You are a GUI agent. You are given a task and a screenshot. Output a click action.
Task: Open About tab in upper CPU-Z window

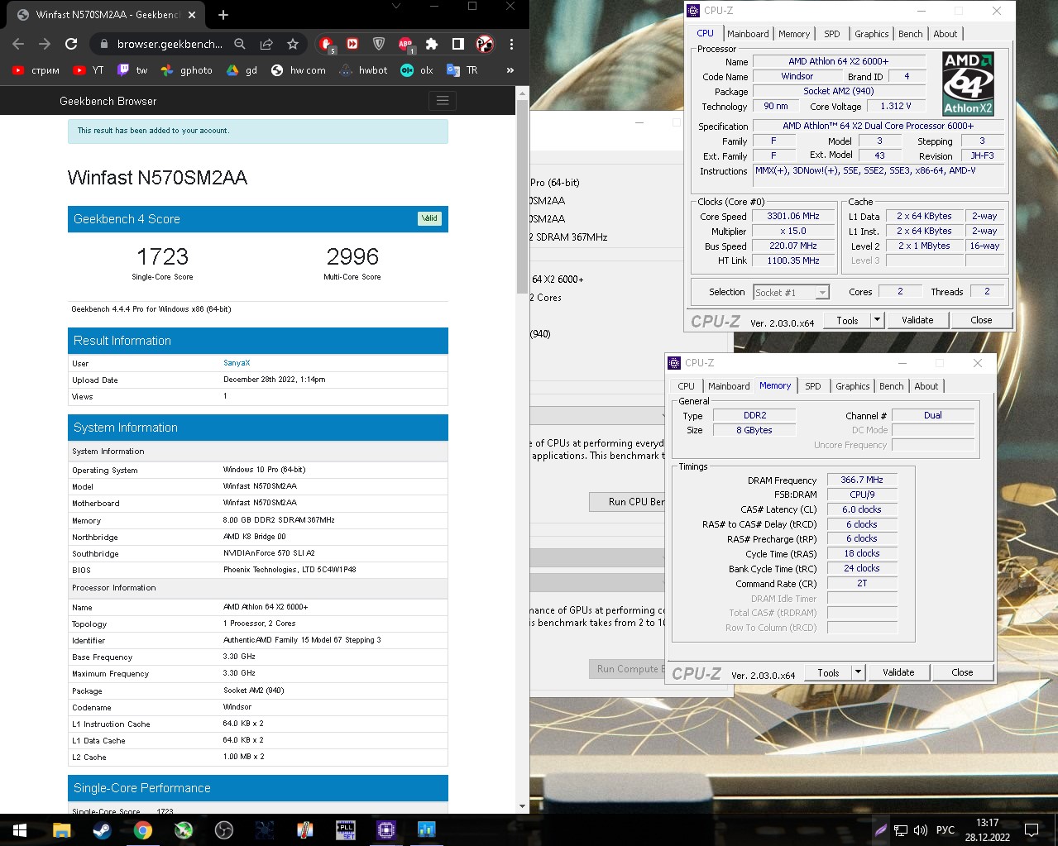[x=945, y=34]
